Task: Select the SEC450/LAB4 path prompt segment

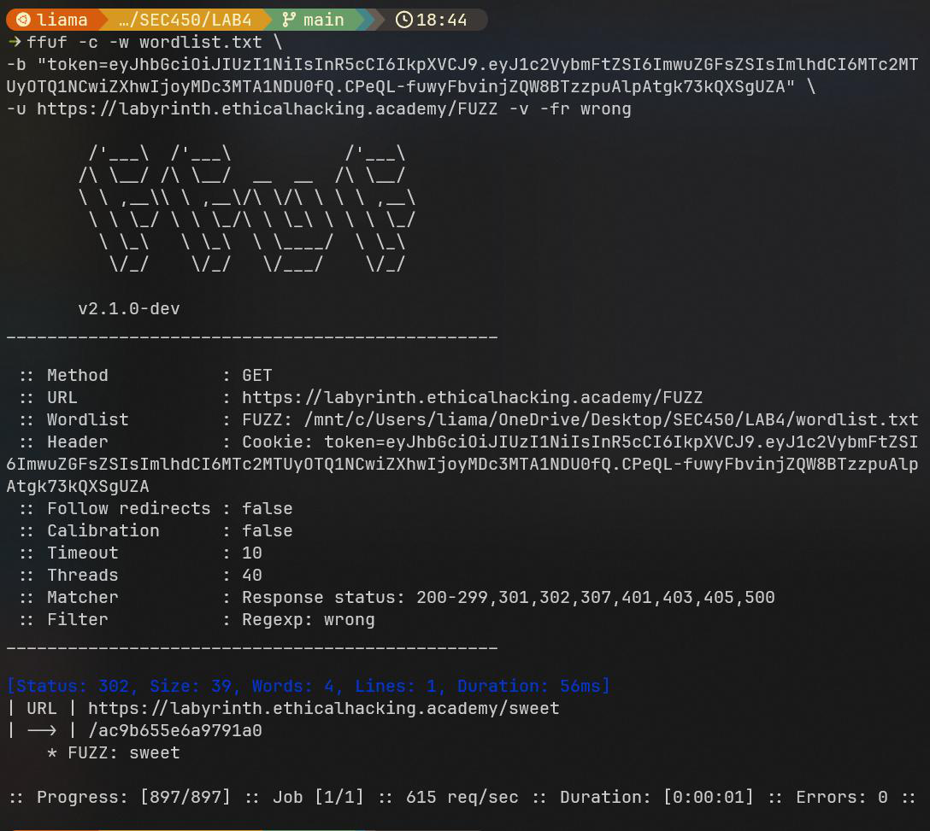Action: 183,20
